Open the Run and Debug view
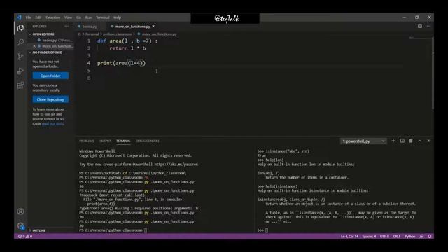The height and width of the screenshot is (252, 448). tap(20, 71)
